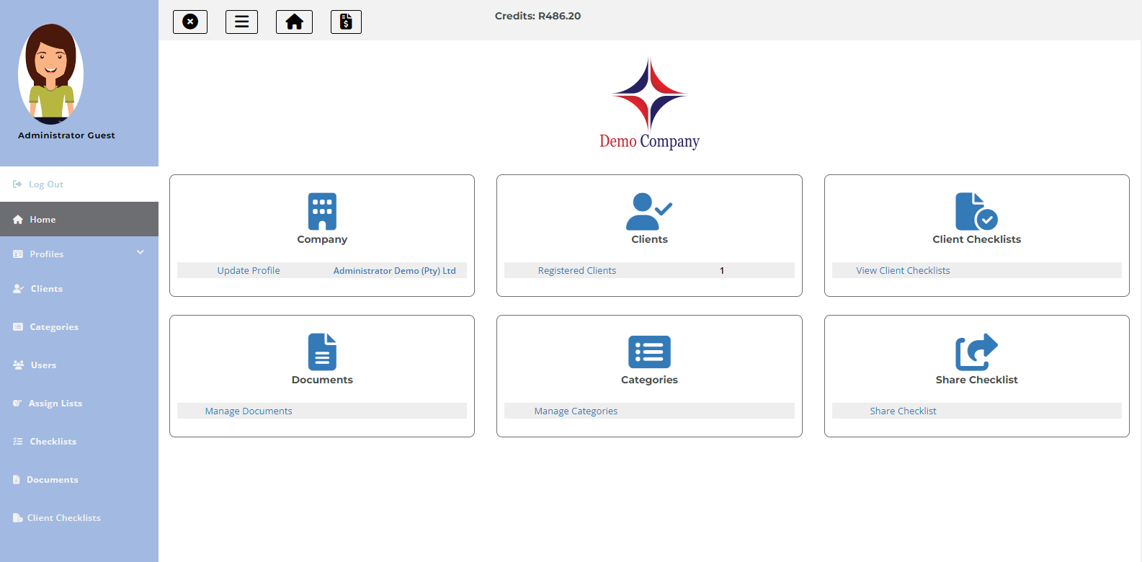1142x562 pixels.
Task: Click the View Client Checklists link
Action: click(x=903, y=271)
